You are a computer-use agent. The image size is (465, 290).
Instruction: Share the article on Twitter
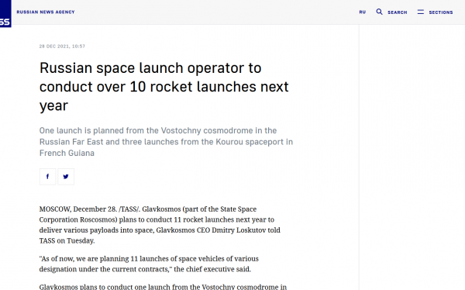[66, 177]
